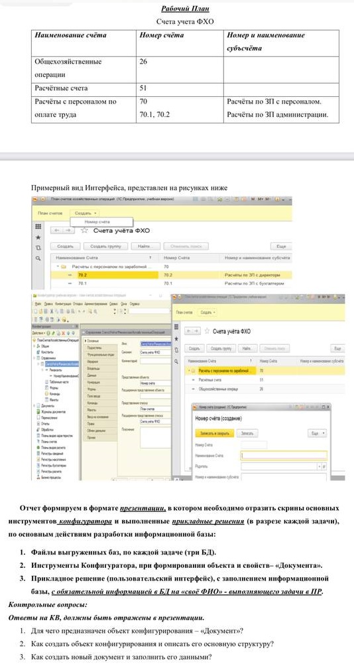This screenshot has height=672, width=354.
Task: Select 'Константы' in Configurator tree
Action: coord(46,352)
